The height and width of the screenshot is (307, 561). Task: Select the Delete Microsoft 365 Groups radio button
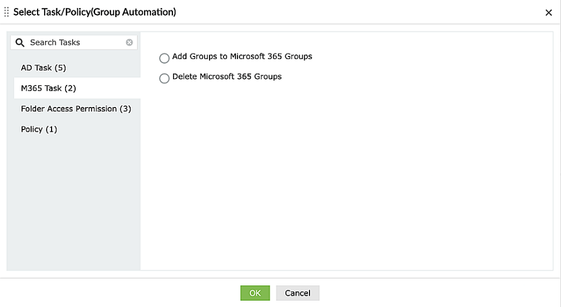click(x=164, y=78)
